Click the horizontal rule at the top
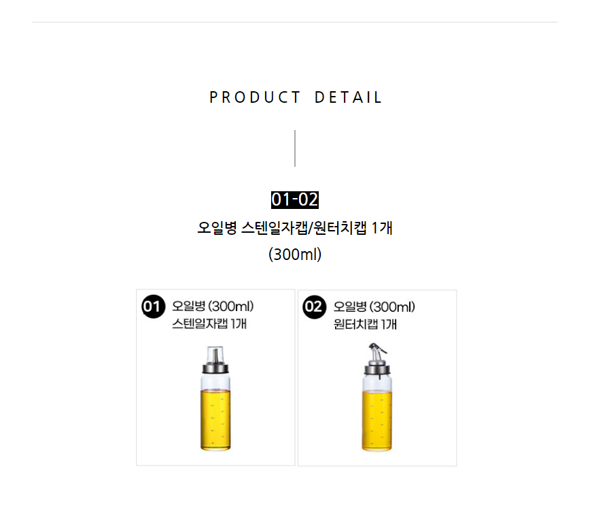596x520 pixels. coord(295,22)
